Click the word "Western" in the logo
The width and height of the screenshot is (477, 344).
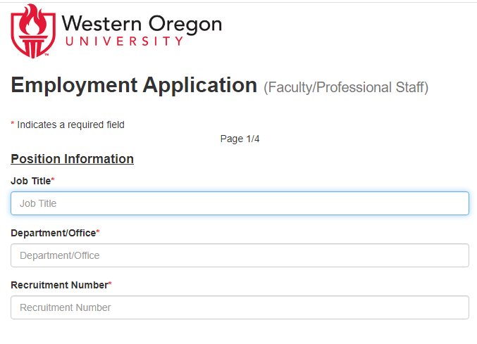click(x=94, y=24)
